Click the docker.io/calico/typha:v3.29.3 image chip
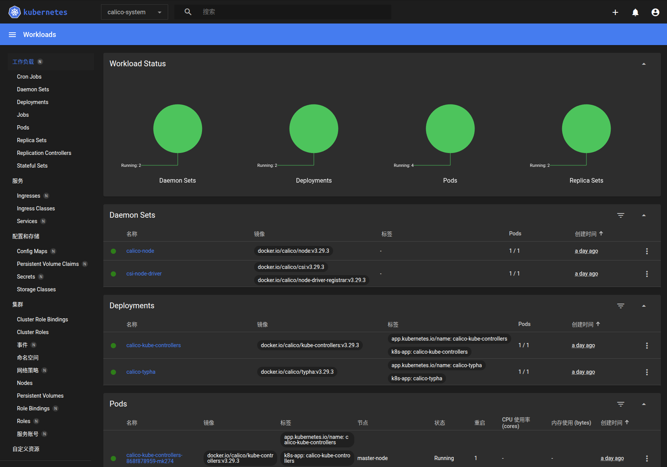 click(x=297, y=372)
